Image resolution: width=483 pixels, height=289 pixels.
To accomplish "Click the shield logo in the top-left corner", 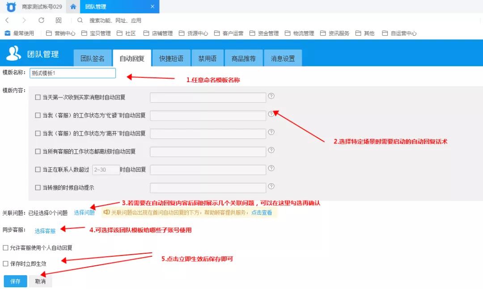I will click(10, 7).
